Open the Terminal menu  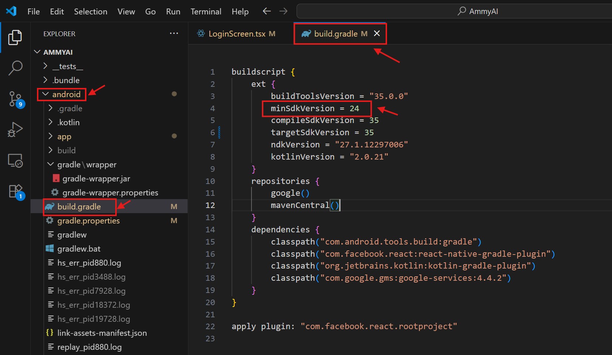pos(206,11)
